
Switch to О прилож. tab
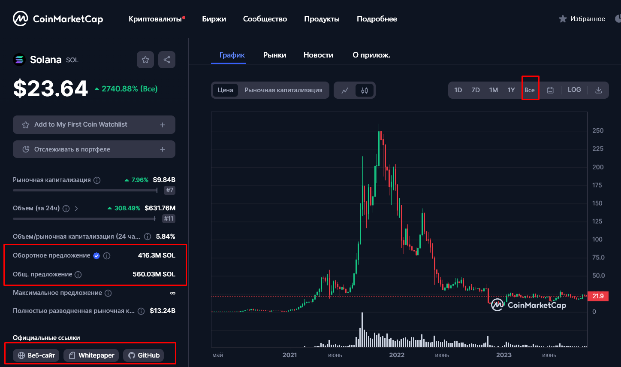[371, 55]
